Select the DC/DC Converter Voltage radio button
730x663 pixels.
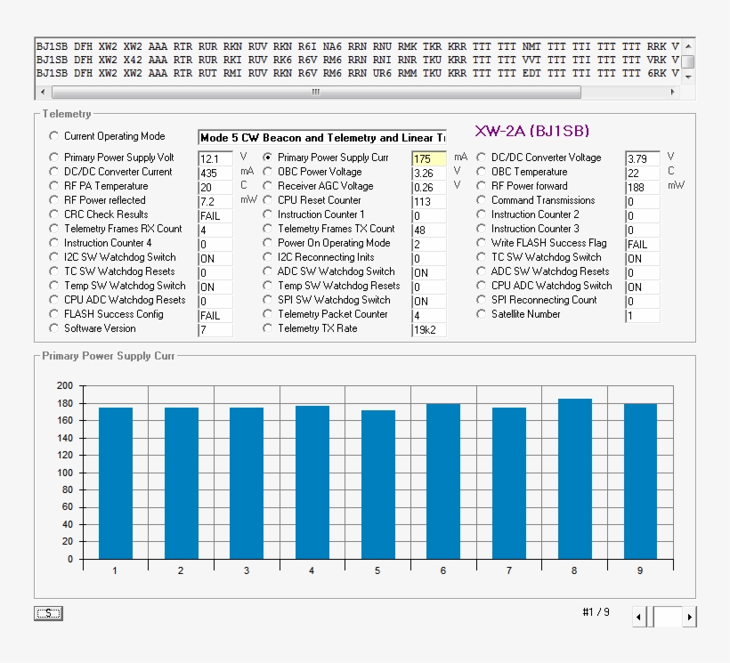point(482,158)
